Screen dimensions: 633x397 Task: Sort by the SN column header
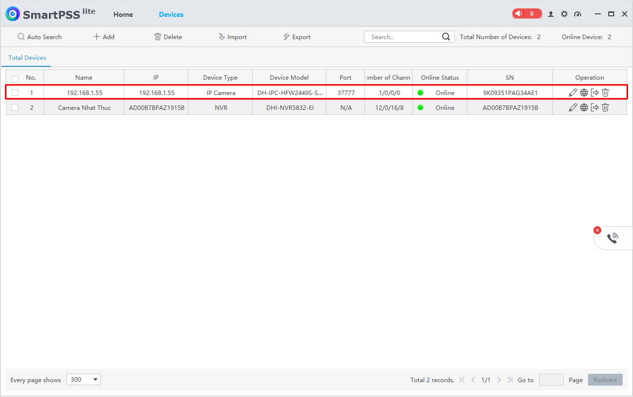(510, 77)
